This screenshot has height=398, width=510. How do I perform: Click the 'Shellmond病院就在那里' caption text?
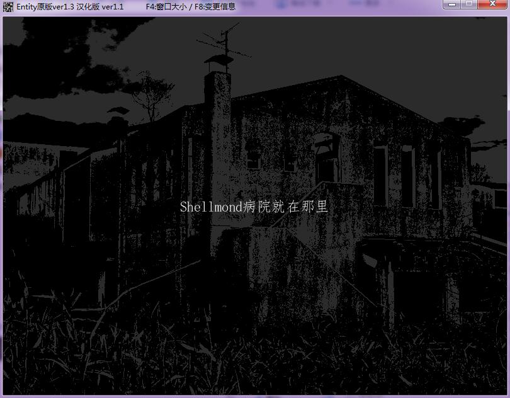(x=254, y=207)
